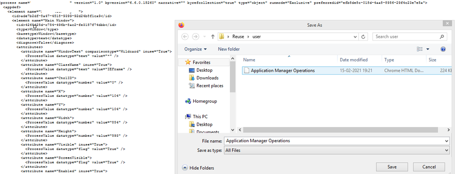
Task: Click navigation pane scroll down arrow
Action: tap(233, 130)
